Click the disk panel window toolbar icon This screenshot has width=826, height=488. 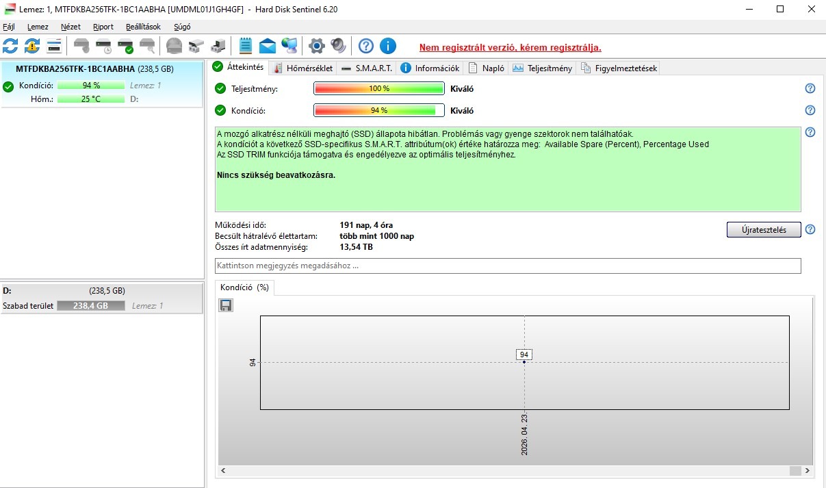coord(54,46)
